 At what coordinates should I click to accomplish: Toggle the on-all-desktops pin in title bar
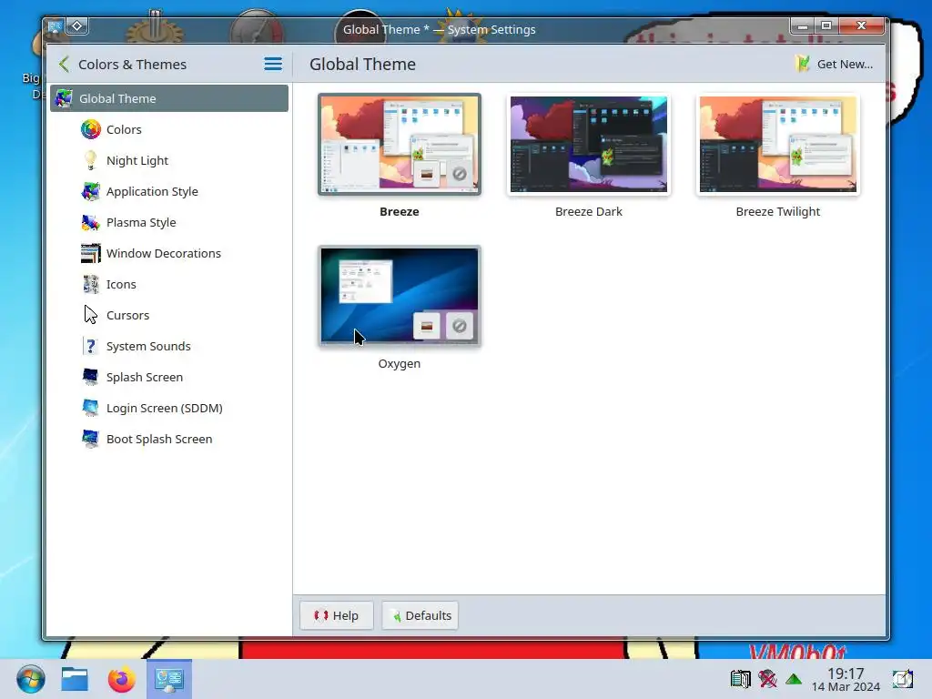[77, 26]
